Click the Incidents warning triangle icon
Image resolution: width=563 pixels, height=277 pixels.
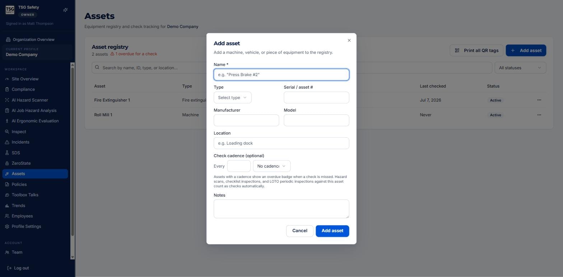pyautogui.click(x=7, y=142)
